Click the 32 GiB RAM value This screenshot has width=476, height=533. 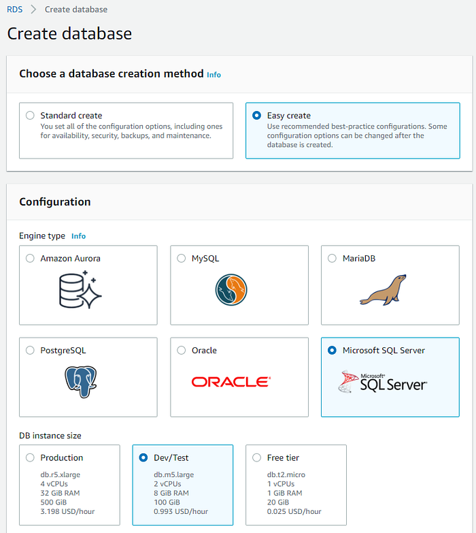tap(60, 493)
